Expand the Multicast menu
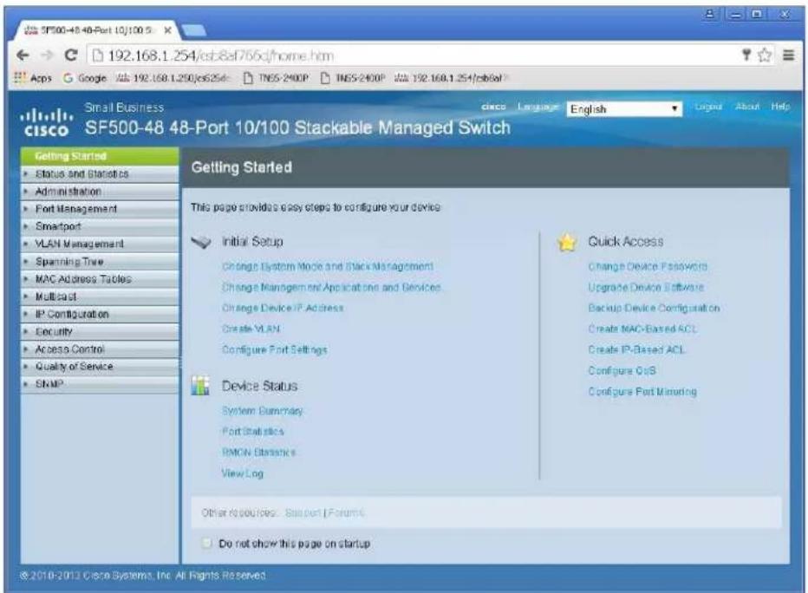The height and width of the screenshot is (593, 808). pyautogui.click(x=100, y=296)
